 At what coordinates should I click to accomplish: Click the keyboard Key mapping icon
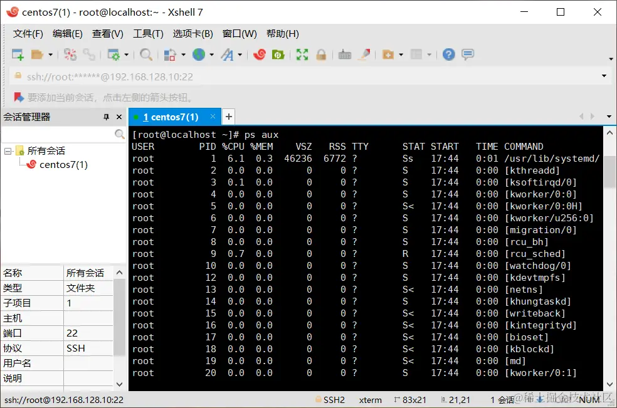coord(345,55)
